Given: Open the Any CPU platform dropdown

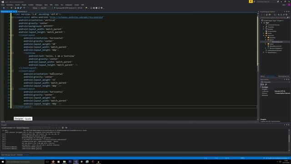Looking at the screenshot, I should coord(46,8).
